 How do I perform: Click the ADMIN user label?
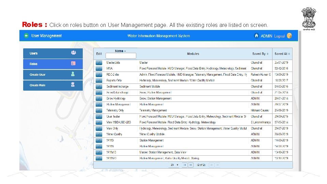266,36
